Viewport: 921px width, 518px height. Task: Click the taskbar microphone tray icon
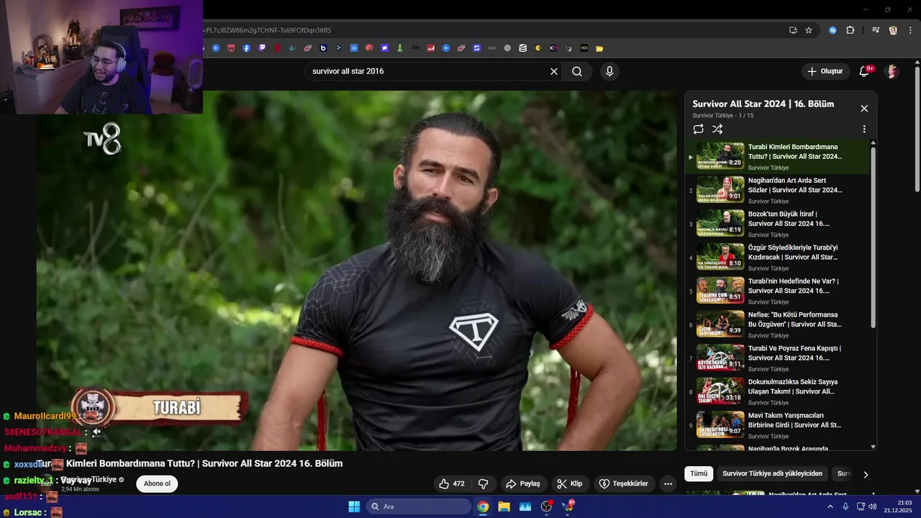pyautogui.click(x=846, y=506)
